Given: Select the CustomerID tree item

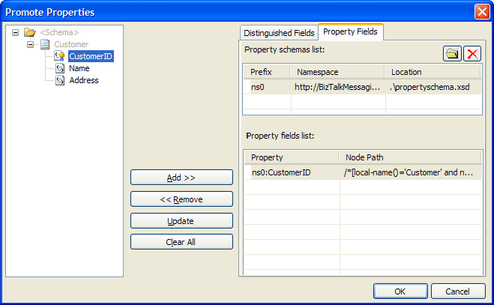Looking at the screenshot, I should 91,56.
